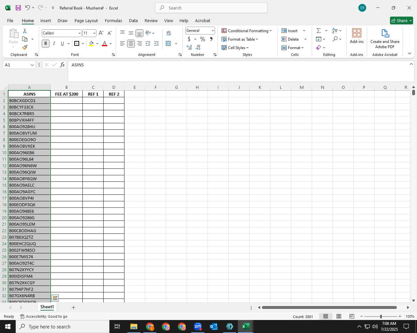
Task: Open the Add-ins icon
Action: pos(357,33)
